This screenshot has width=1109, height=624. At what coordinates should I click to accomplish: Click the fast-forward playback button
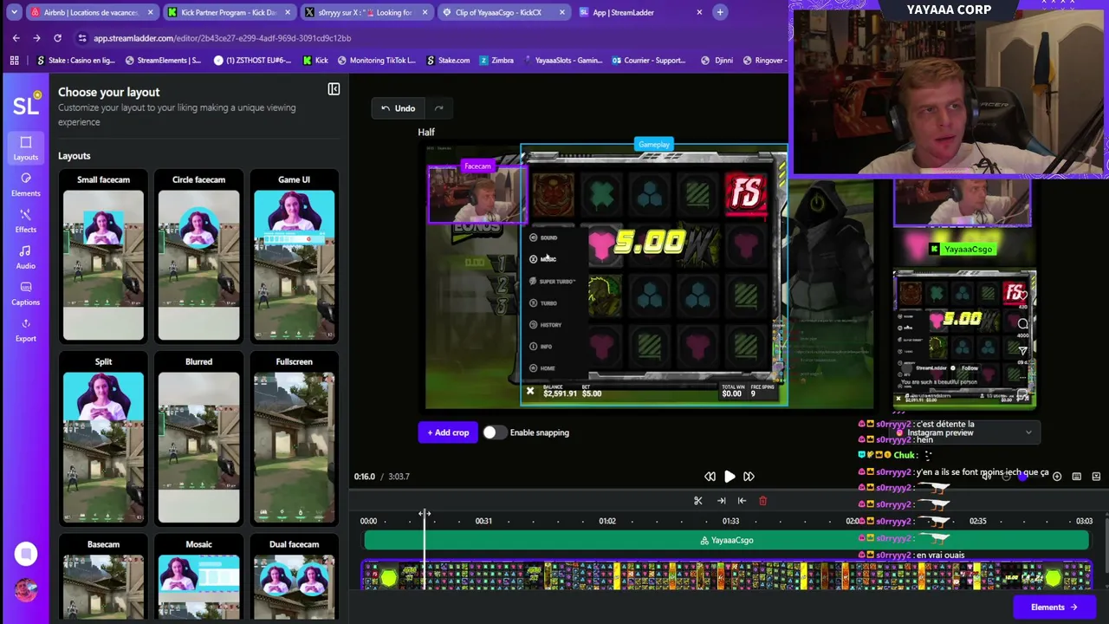(749, 477)
